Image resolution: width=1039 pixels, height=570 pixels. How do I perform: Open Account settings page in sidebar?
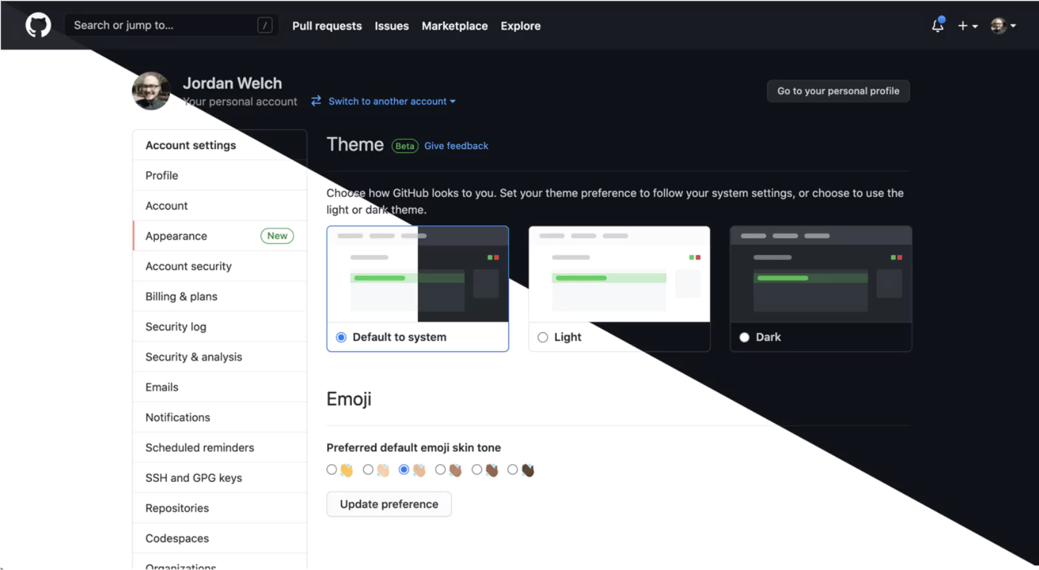point(219,206)
